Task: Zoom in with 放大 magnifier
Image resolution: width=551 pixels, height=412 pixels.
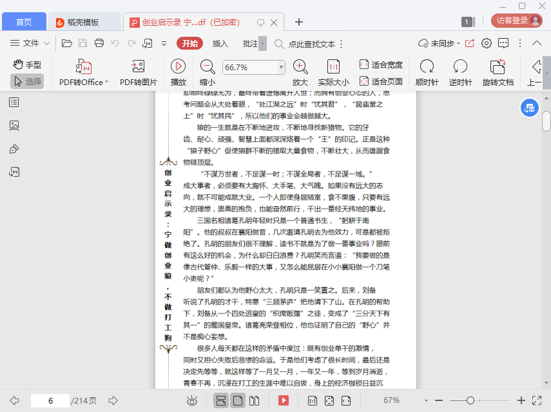Action: click(300, 73)
